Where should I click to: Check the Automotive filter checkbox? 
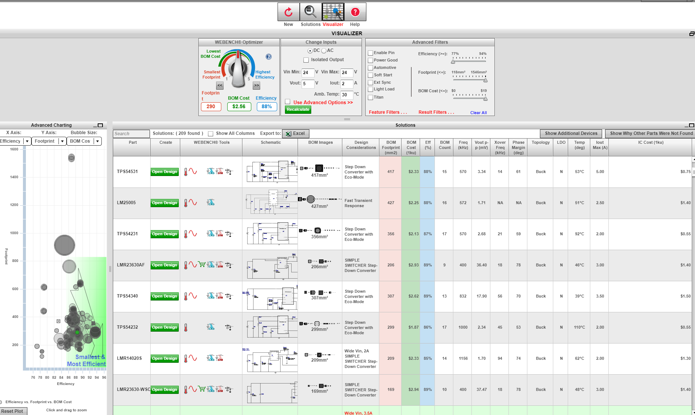tap(370, 68)
